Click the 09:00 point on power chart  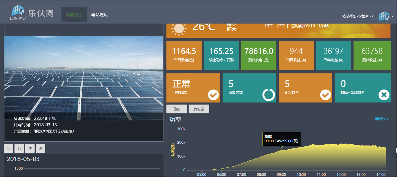281,150
